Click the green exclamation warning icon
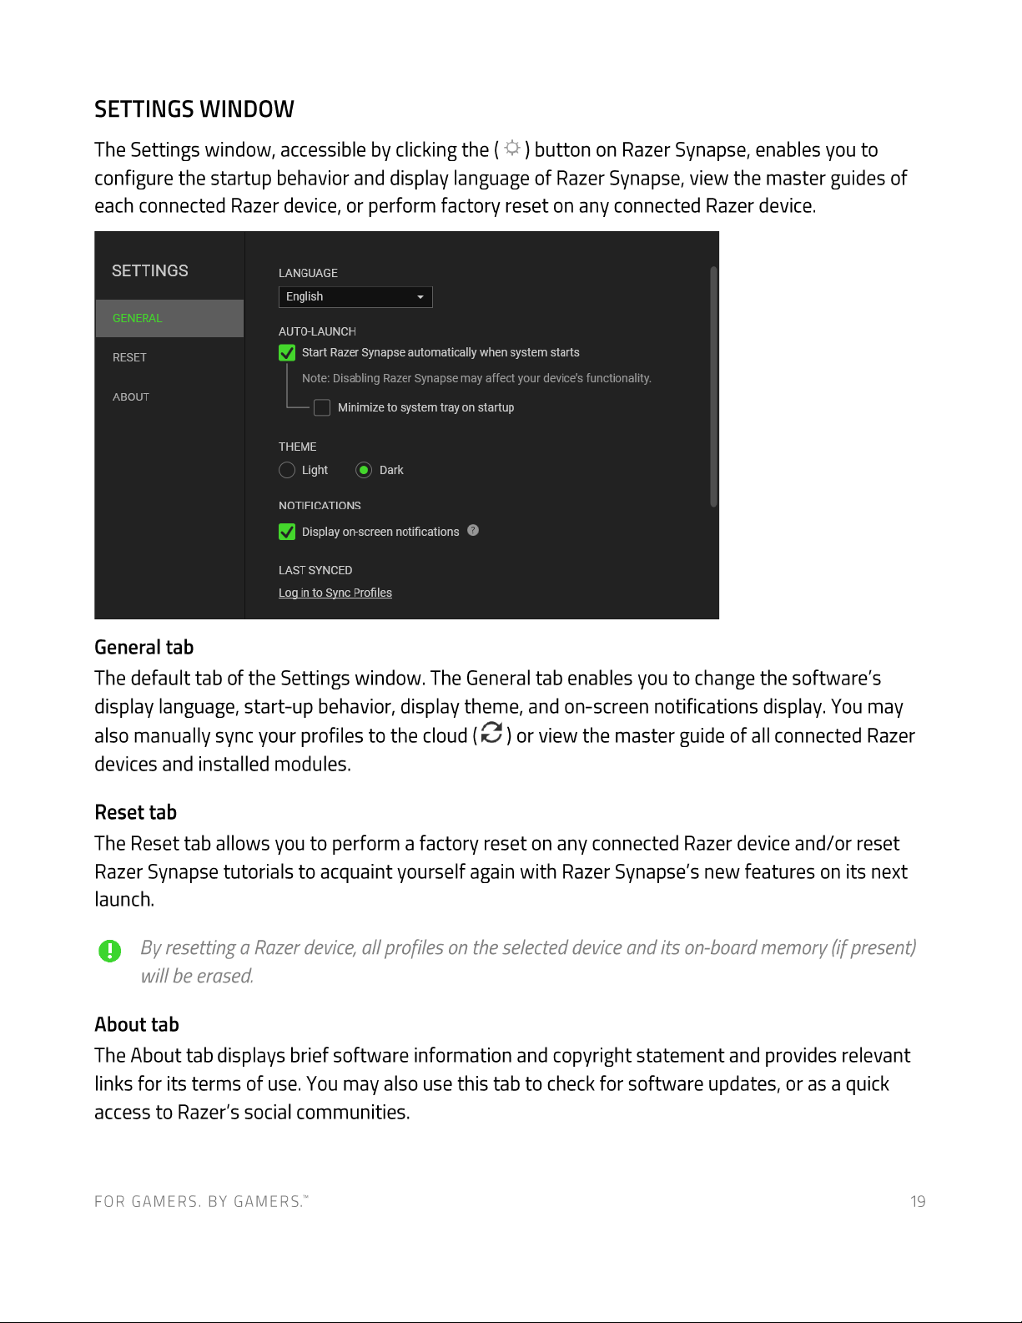Image resolution: width=1022 pixels, height=1323 pixels. click(x=109, y=951)
